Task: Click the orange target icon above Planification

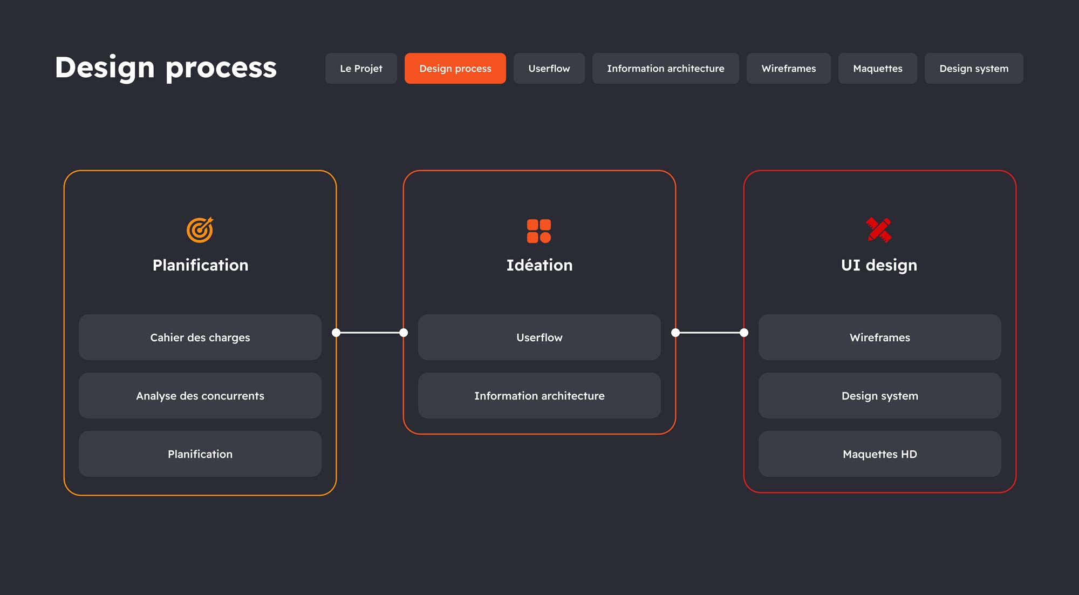Action: coord(200,230)
